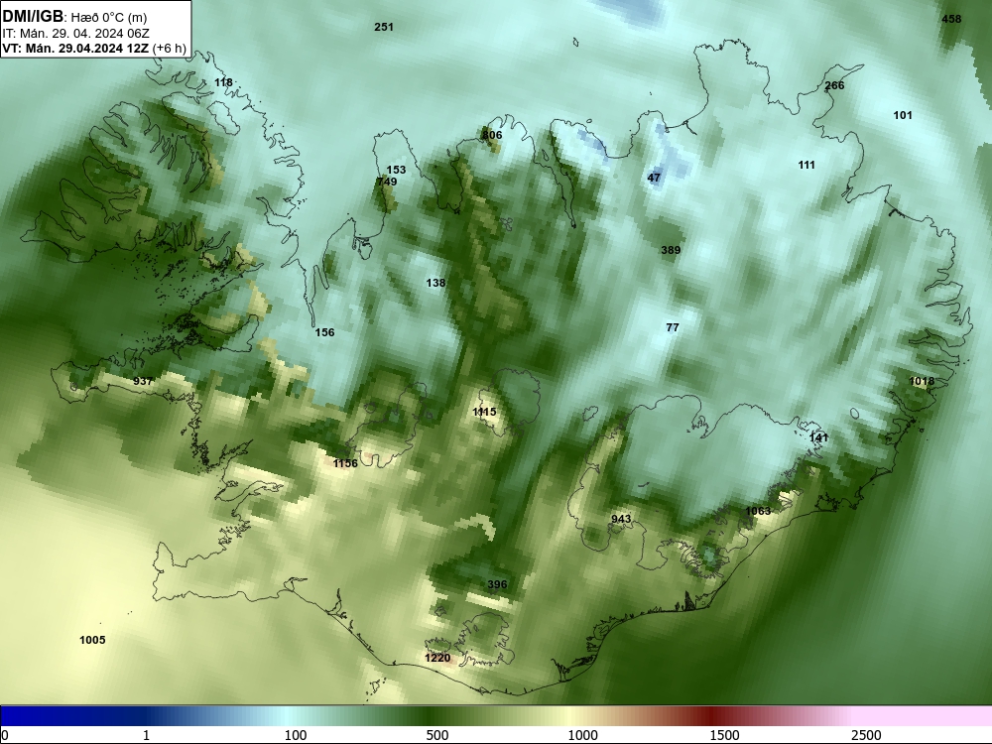992x744 pixels.
Task: Click the legend tick label 100
Action: [295, 735]
